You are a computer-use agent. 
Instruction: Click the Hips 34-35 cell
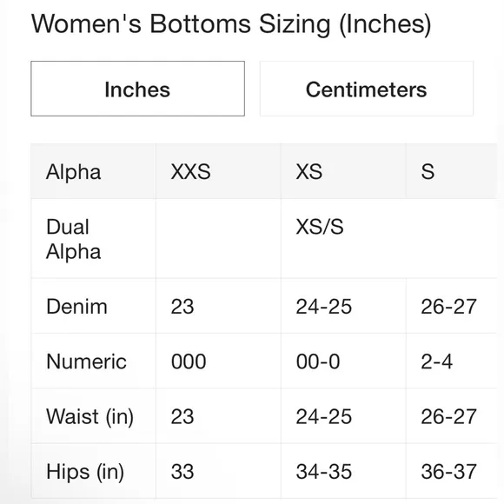coord(343,471)
